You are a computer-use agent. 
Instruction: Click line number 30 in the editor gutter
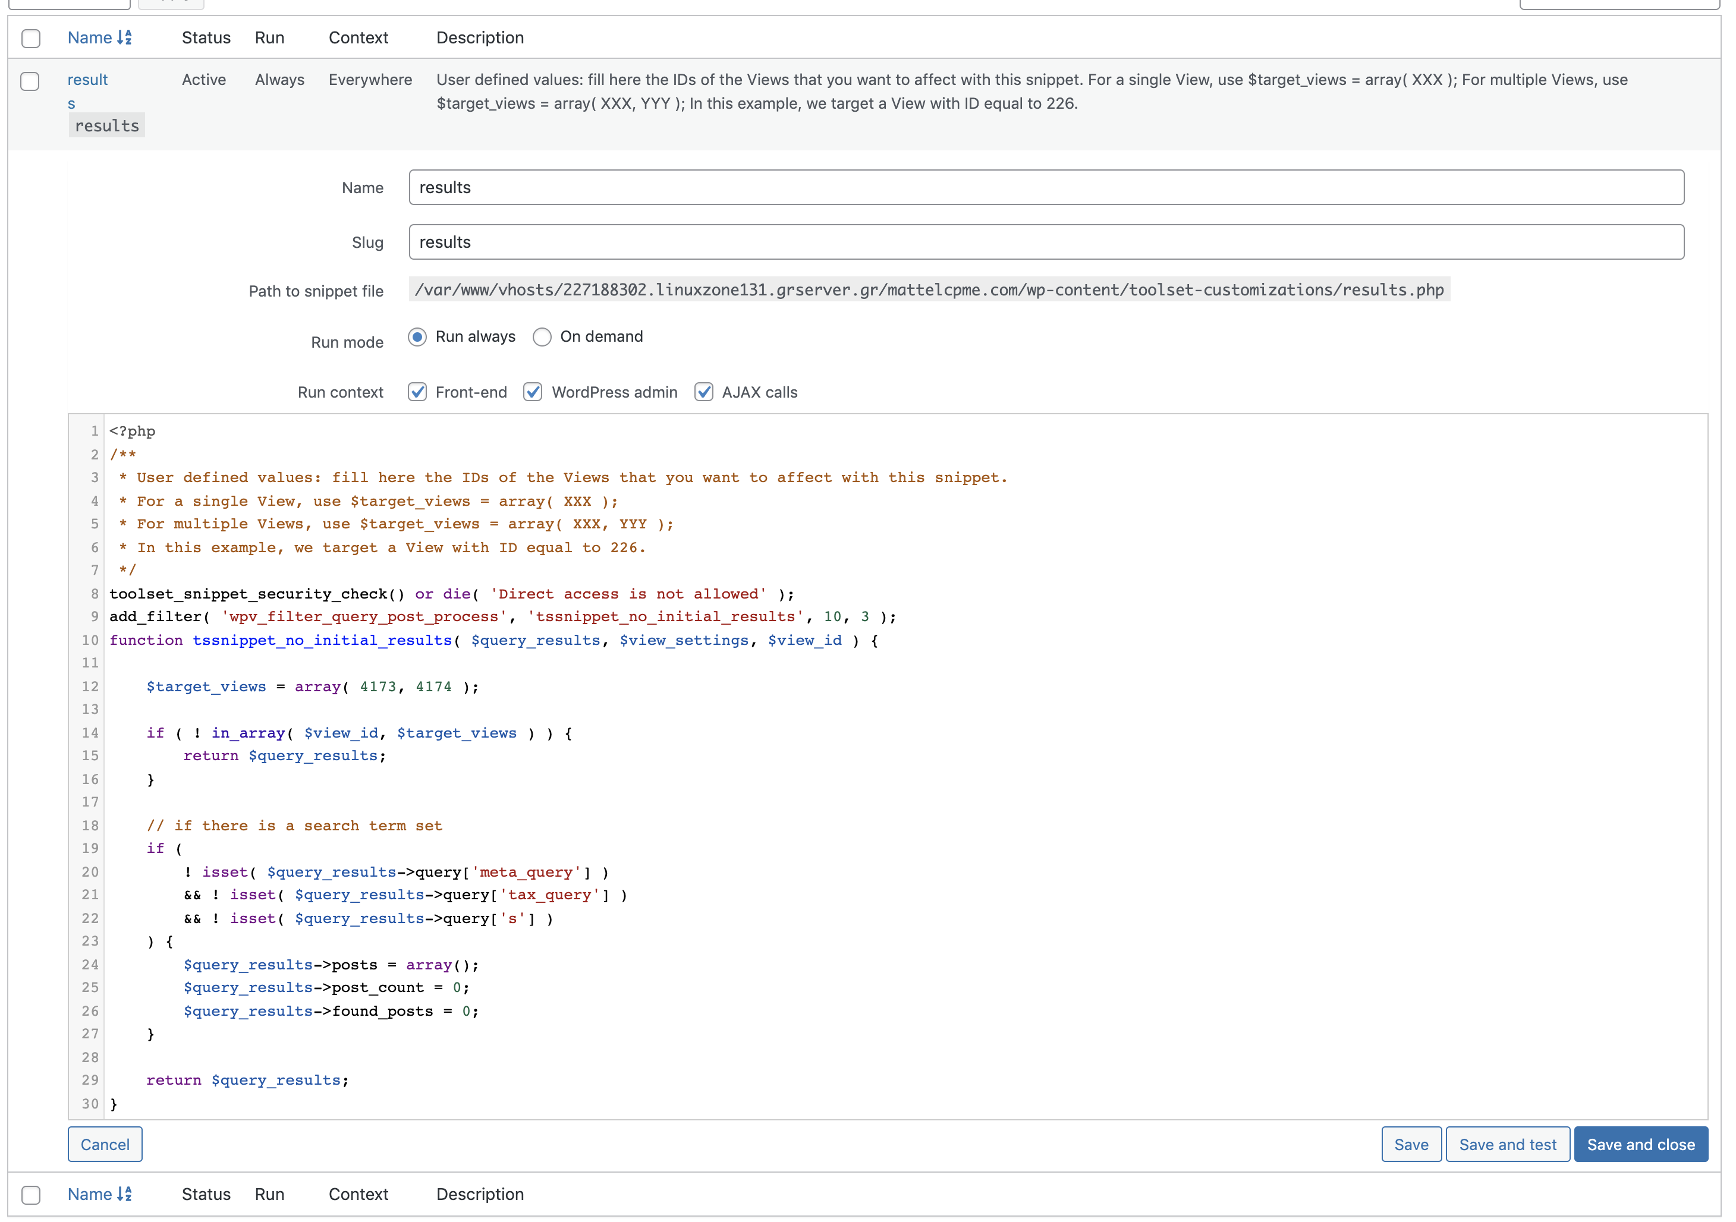[90, 1104]
